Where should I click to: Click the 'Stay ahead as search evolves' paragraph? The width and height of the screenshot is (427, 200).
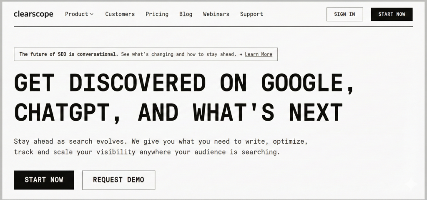click(x=160, y=147)
